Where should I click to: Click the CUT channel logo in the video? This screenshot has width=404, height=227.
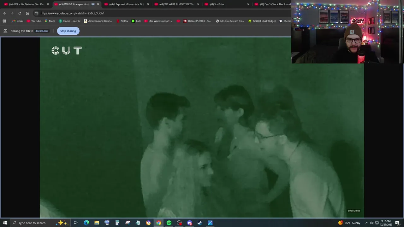[67, 50]
